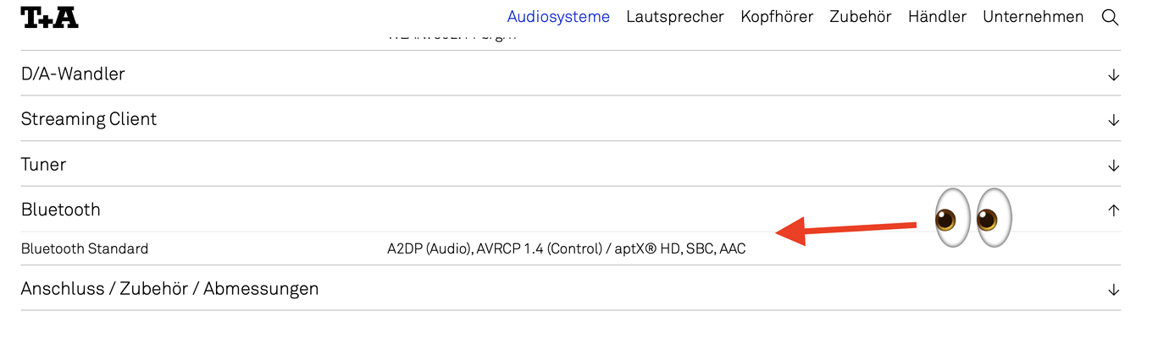Expand the D/A-Wandler section
This screenshot has height=360, width=1169.
(x=73, y=74)
